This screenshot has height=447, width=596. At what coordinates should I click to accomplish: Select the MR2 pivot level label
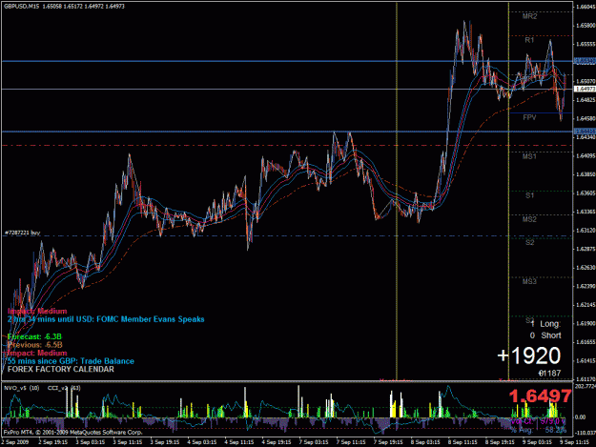[x=529, y=16]
